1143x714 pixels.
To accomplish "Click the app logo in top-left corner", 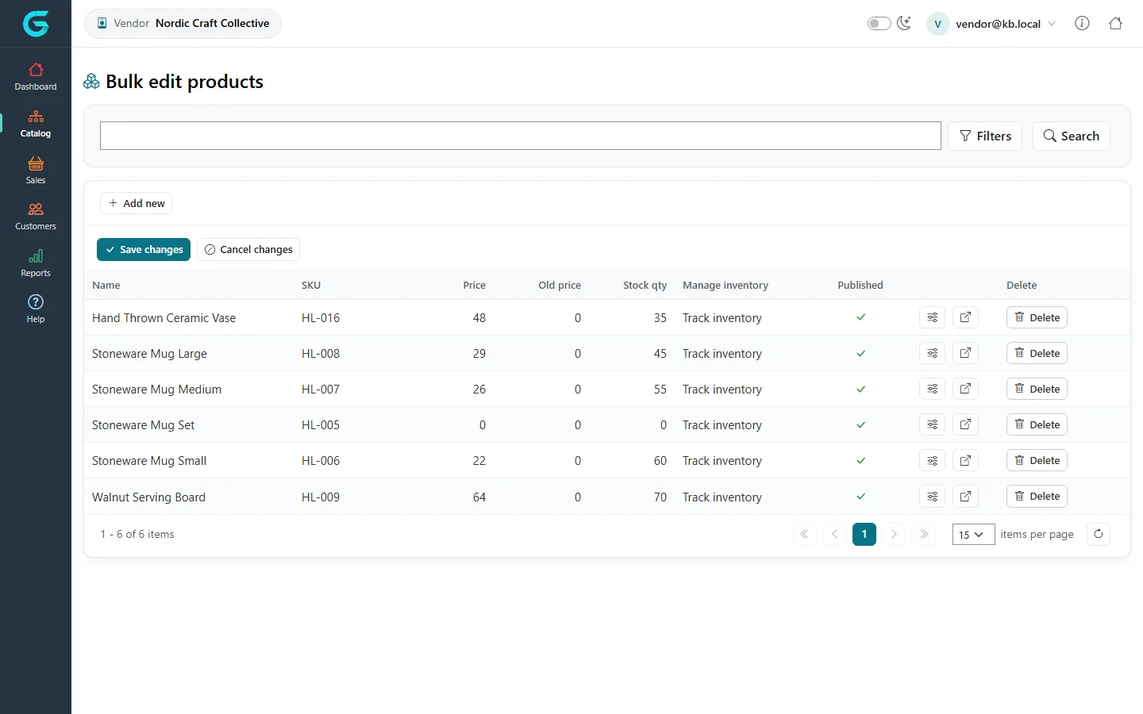I will 36,24.
